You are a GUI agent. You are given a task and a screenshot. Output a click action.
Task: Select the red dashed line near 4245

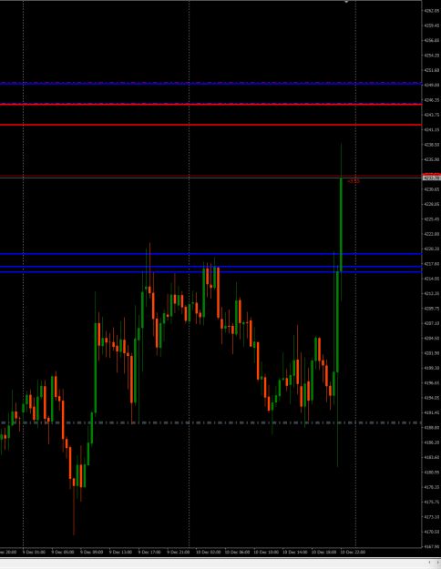coord(210,104)
